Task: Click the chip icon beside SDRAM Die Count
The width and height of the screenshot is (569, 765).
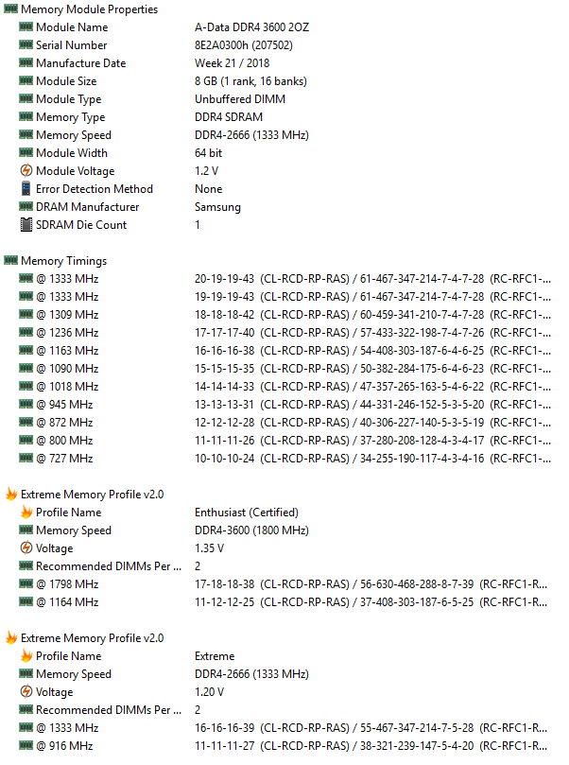Action: click(x=26, y=224)
